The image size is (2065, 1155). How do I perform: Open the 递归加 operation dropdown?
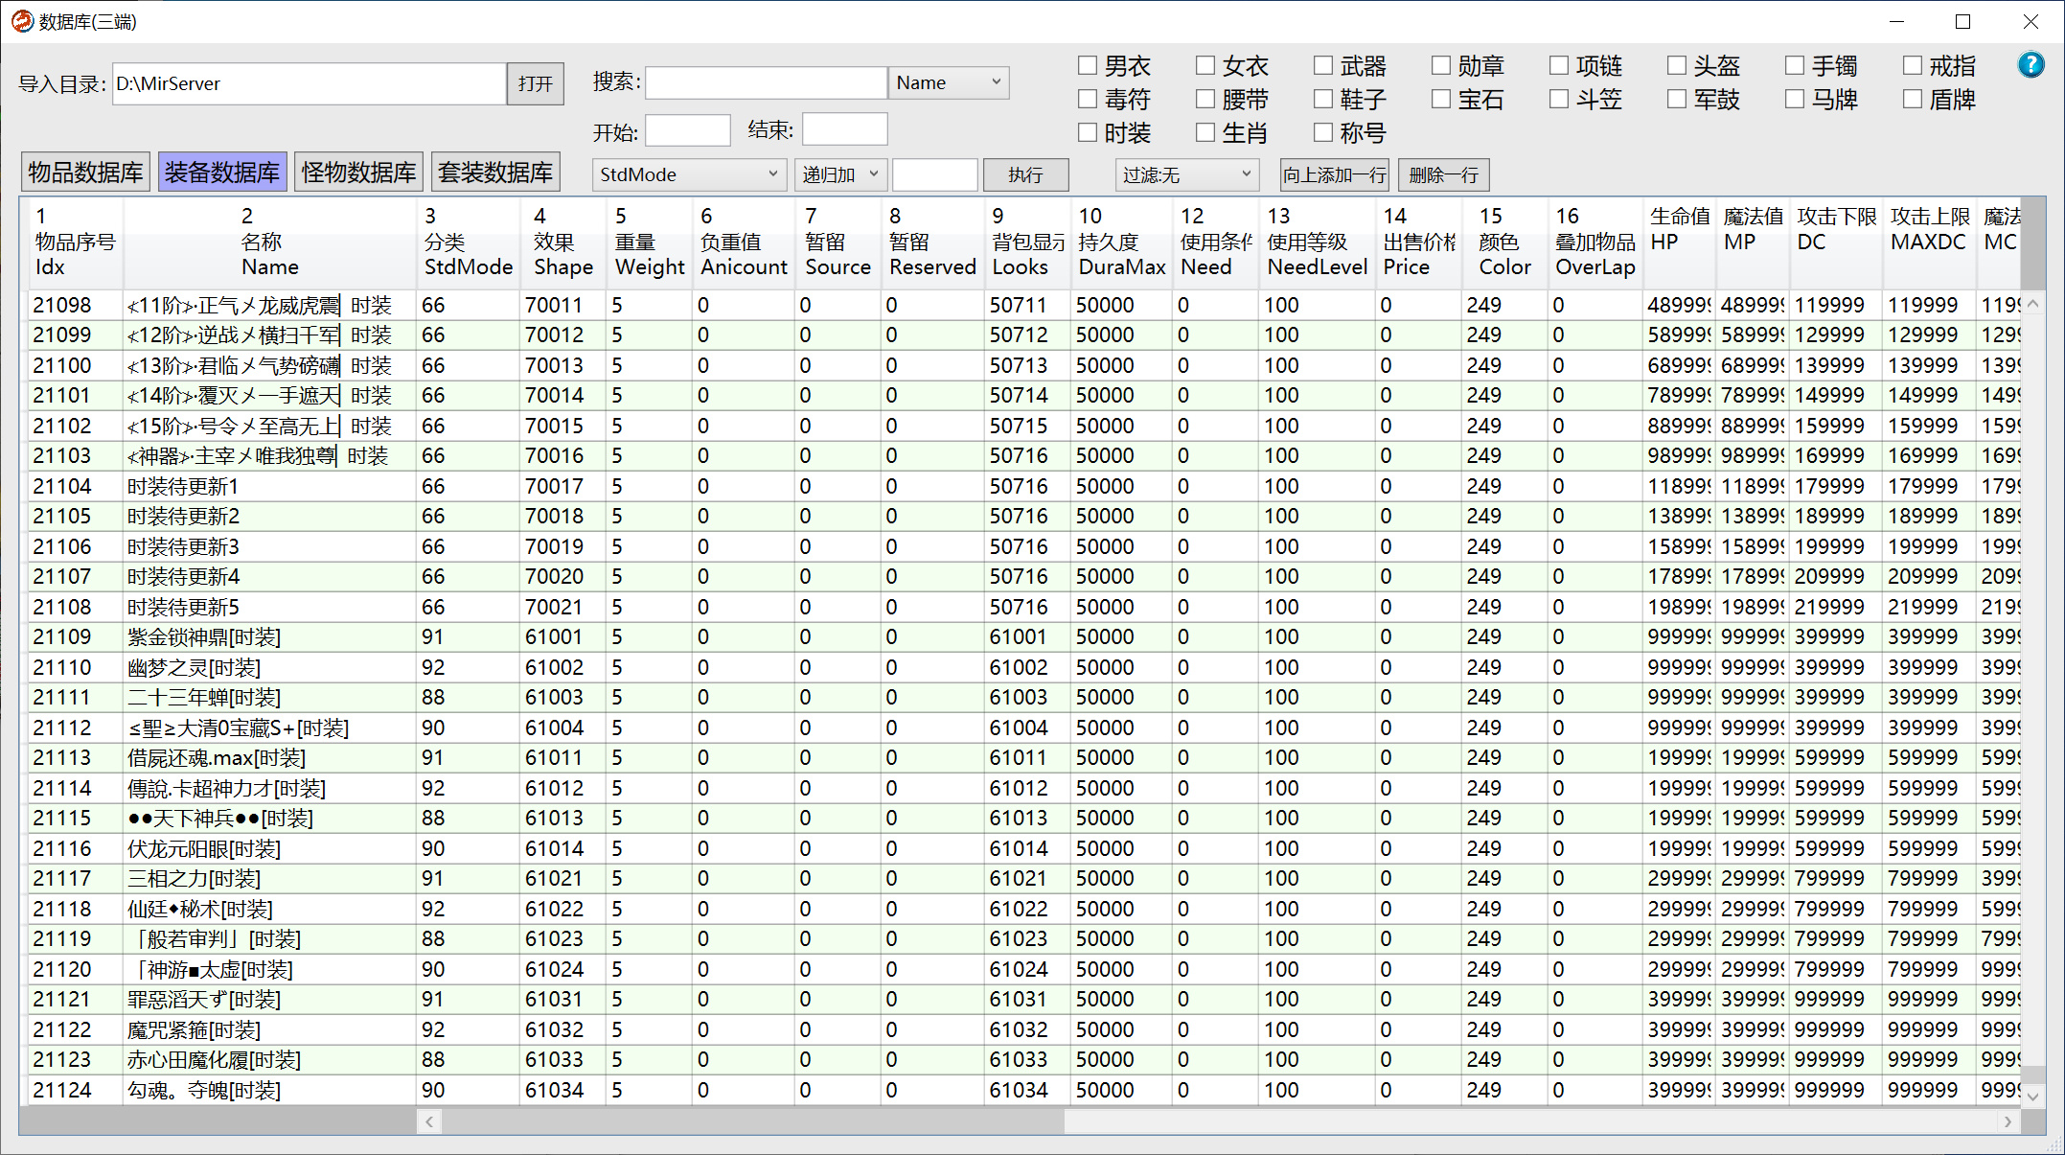[x=839, y=174]
